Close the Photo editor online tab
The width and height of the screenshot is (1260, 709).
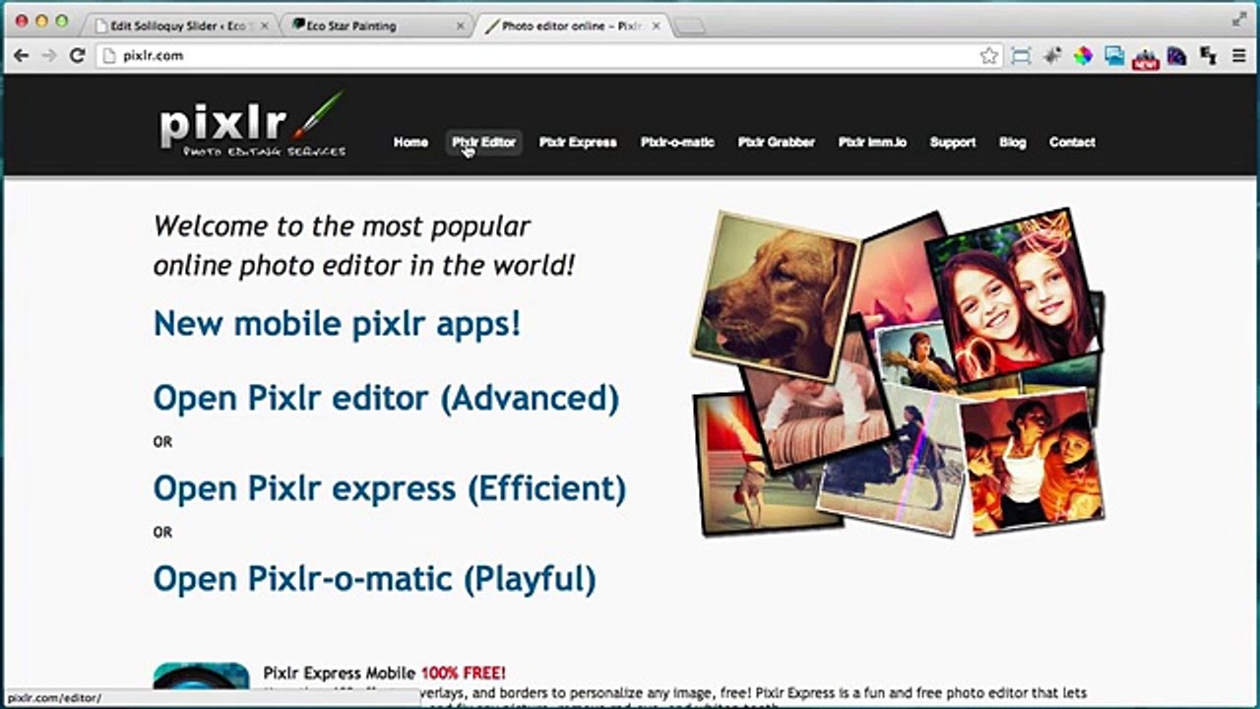pos(656,27)
